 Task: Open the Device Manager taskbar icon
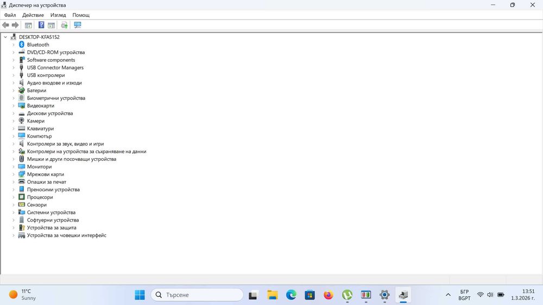403,295
